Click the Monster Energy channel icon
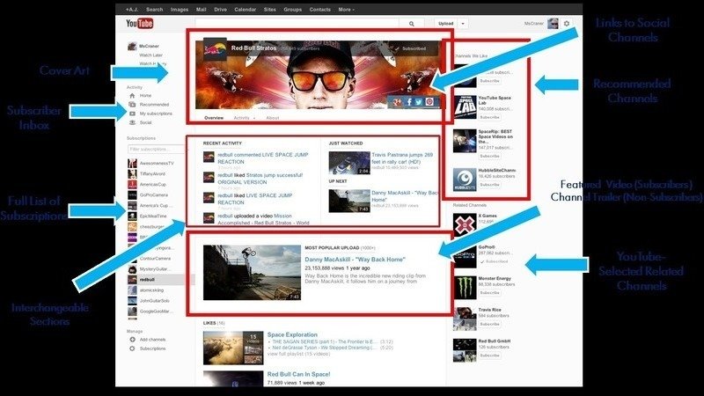Screen dimensions: 704x396 pyautogui.click(x=465, y=288)
